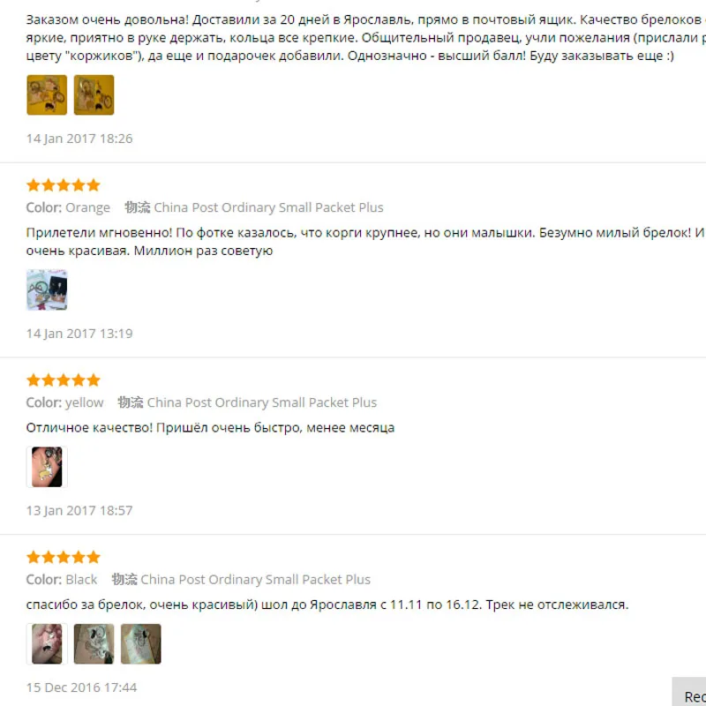Click China Post shipping text in Orange review

pyautogui.click(x=269, y=207)
